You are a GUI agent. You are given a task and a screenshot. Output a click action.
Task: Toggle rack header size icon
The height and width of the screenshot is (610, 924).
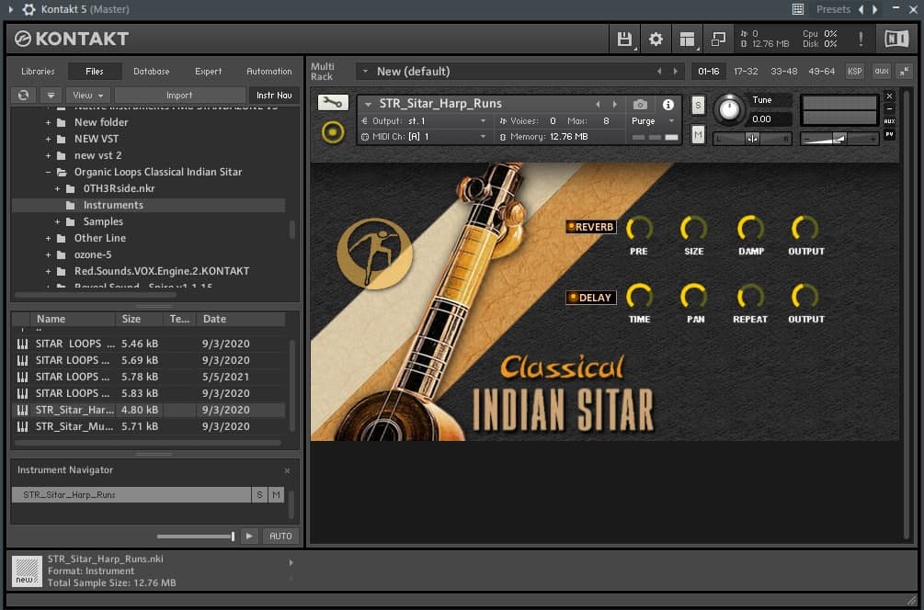(904, 72)
